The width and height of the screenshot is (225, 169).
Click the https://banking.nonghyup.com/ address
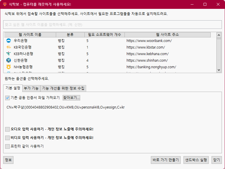click(x=151, y=67)
